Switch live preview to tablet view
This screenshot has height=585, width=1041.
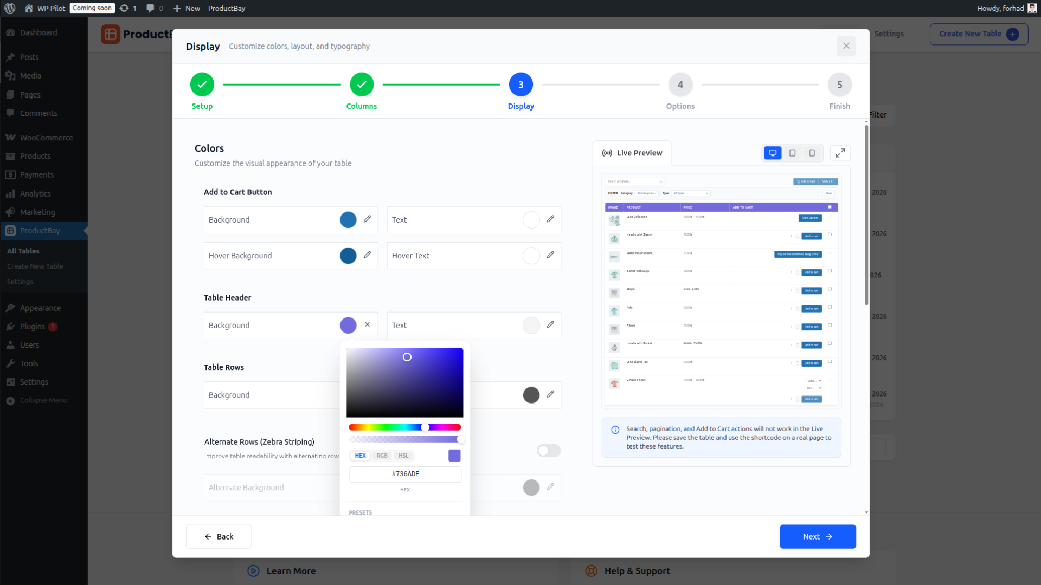[792, 153]
